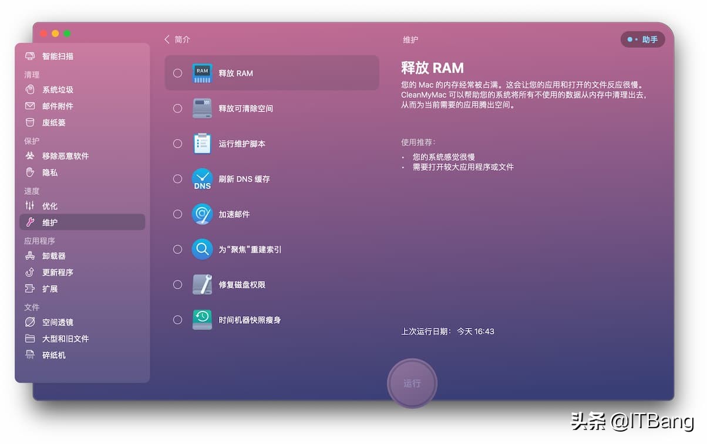707x444 pixels.
Task: Click the 修复磁盘权限 disk icon
Action: point(202,284)
